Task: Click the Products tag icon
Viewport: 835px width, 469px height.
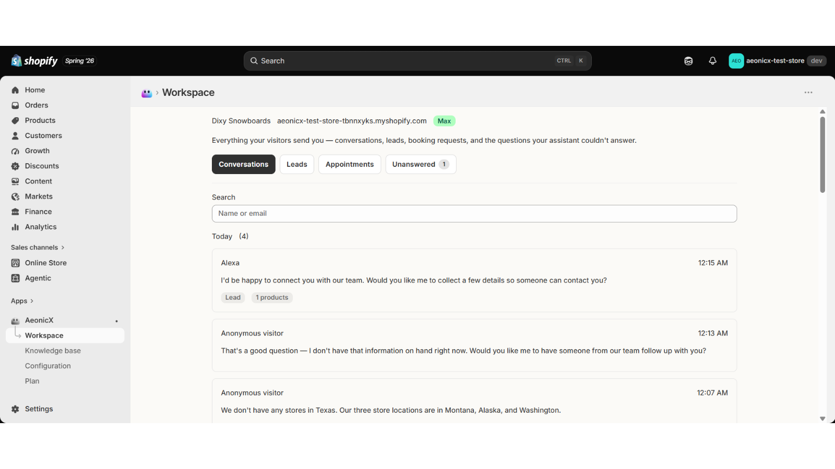Action: click(x=15, y=120)
